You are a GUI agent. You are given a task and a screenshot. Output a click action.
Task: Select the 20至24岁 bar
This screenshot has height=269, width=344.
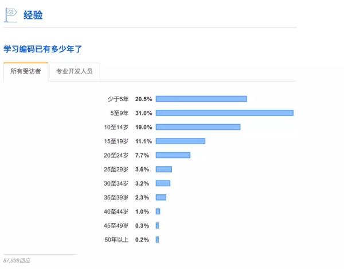click(x=173, y=155)
